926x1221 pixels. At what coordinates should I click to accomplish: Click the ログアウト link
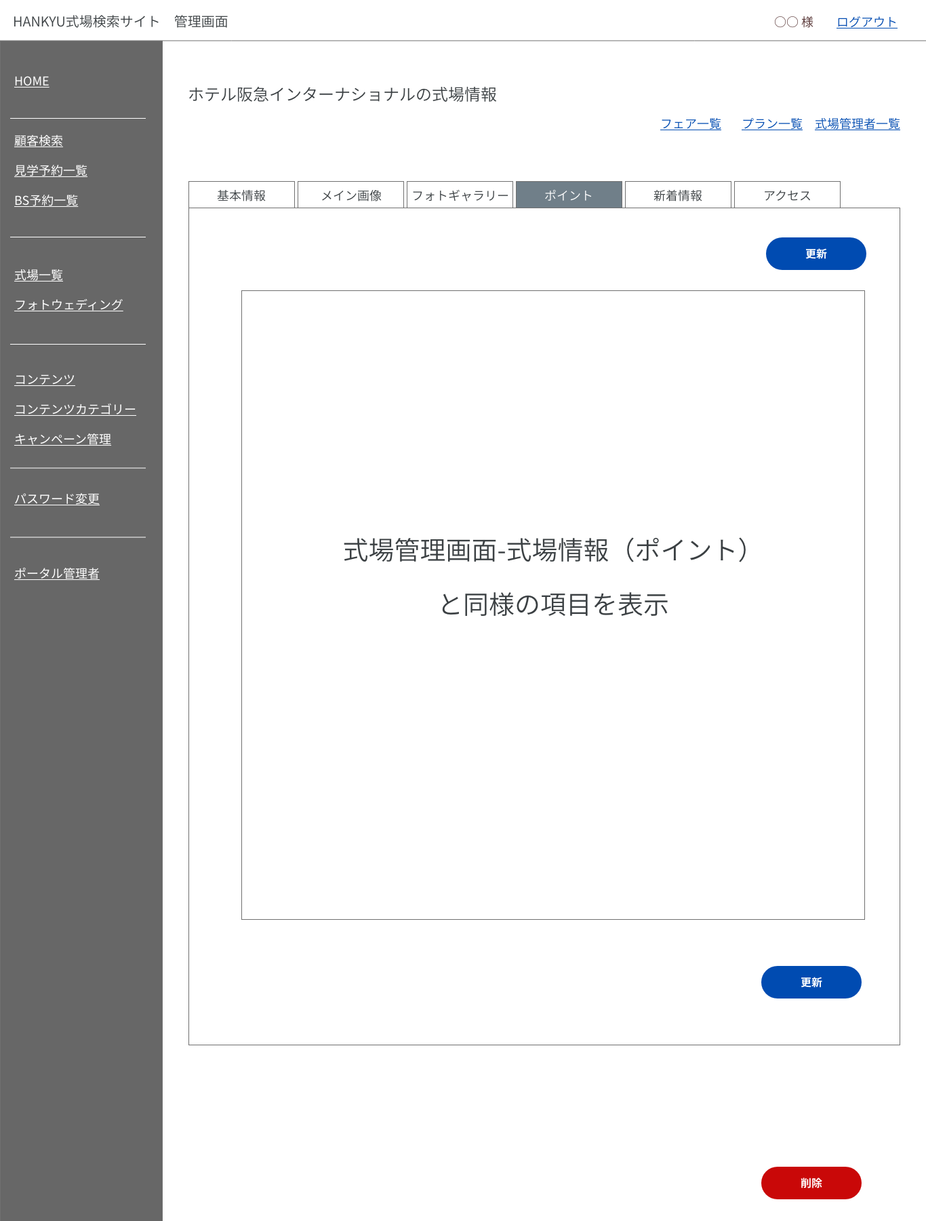866,22
